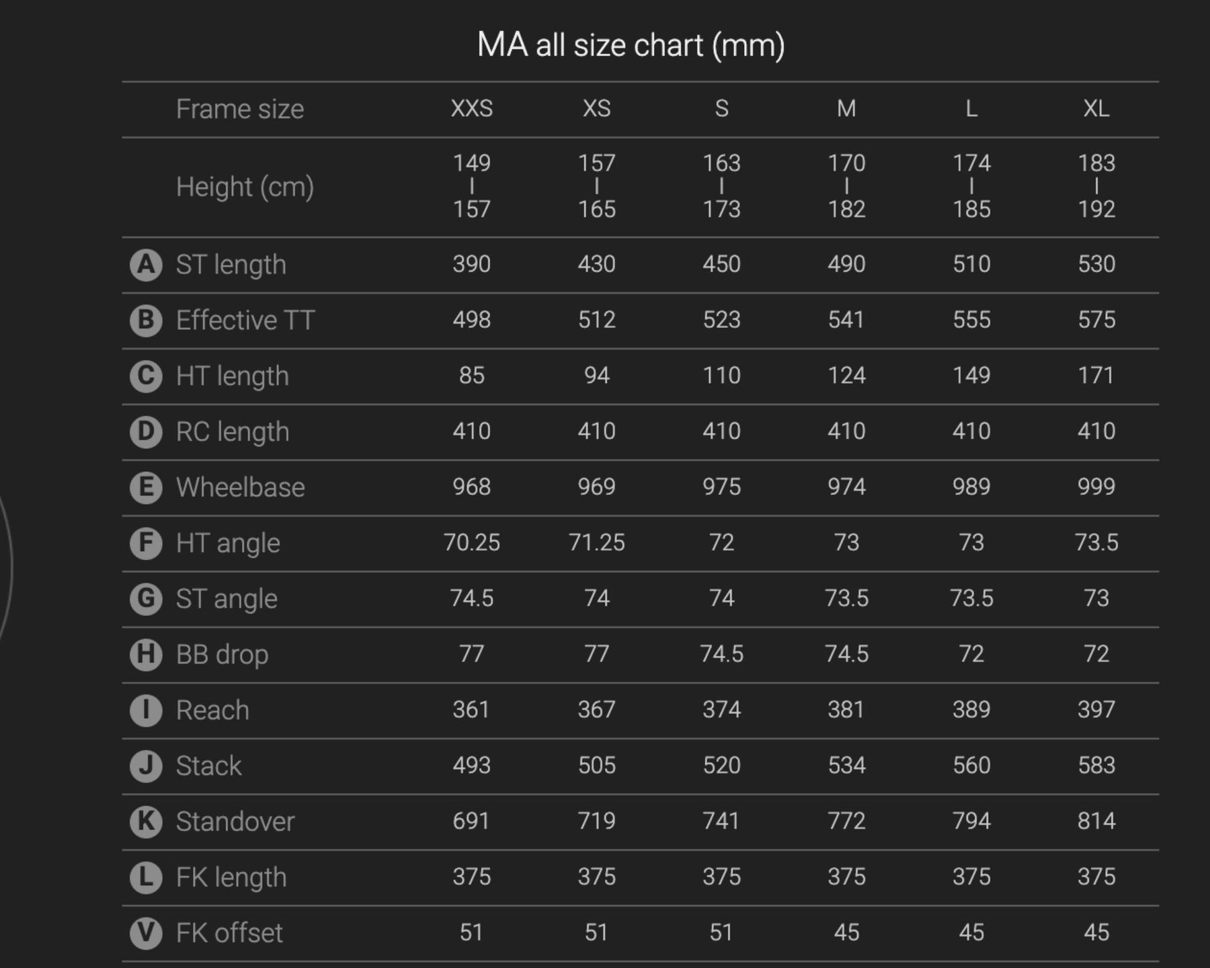Select the circled I icon for Reach
Screen dimensions: 1210x968
pyautogui.click(x=146, y=711)
